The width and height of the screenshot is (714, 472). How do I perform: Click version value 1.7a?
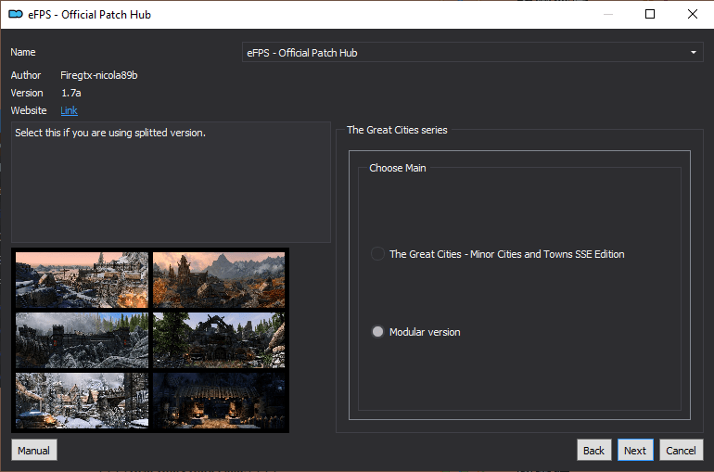pyautogui.click(x=71, y=93)
